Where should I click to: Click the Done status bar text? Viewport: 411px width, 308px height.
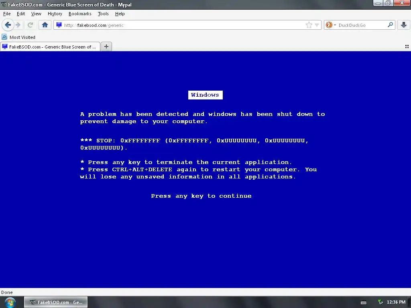click(7, 292)
